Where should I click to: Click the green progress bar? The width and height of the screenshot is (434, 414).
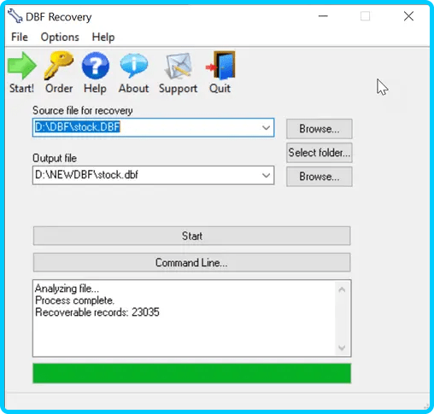192,373
